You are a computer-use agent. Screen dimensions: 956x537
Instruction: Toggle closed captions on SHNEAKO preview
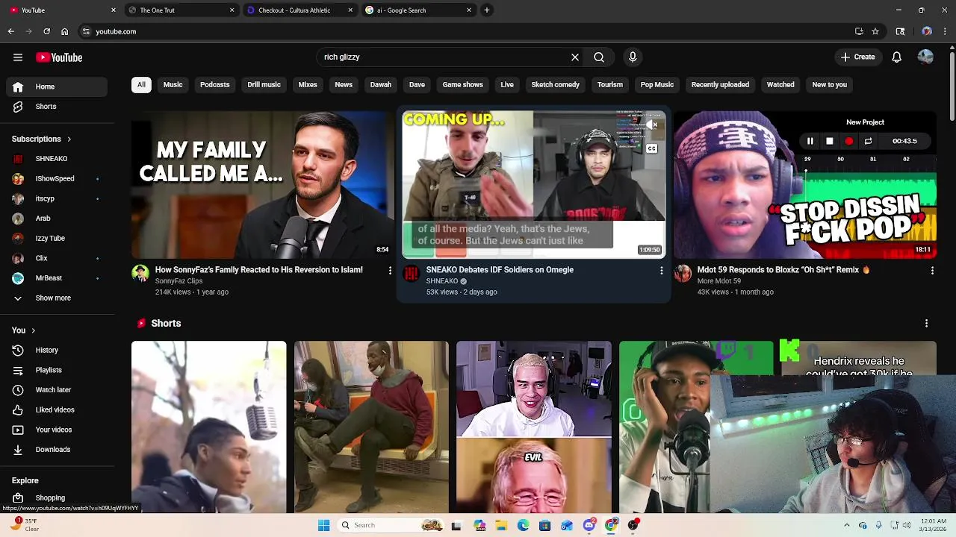coord(651,148)
